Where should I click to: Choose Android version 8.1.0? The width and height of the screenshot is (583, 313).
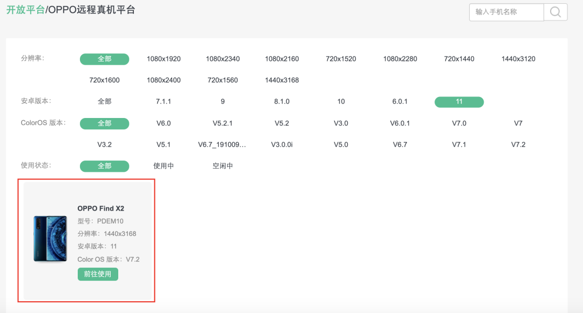(x=282, y=102)
